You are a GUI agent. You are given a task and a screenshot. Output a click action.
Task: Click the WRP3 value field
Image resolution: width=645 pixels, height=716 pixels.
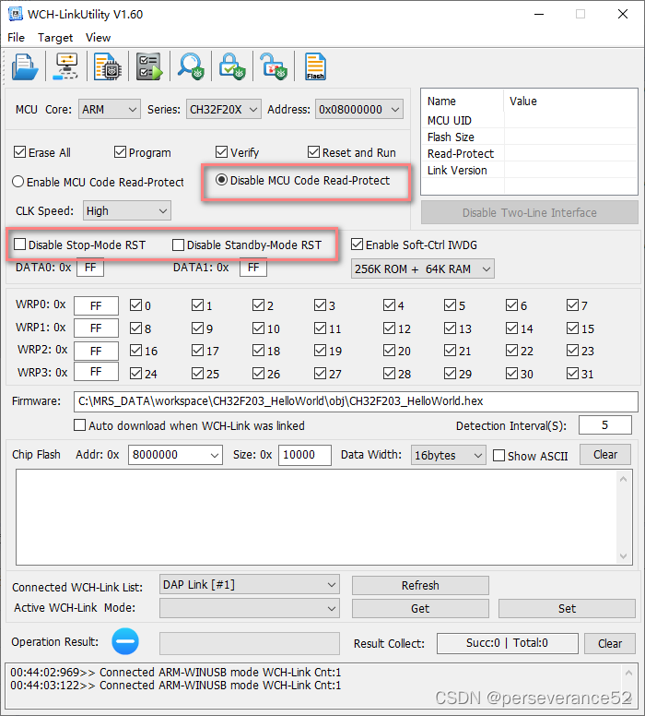[x=96, y=372]
